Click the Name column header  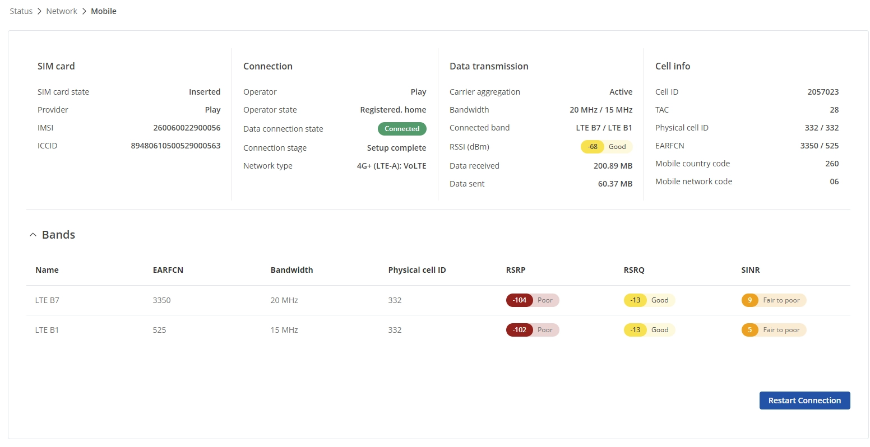[x=47, y=270]
